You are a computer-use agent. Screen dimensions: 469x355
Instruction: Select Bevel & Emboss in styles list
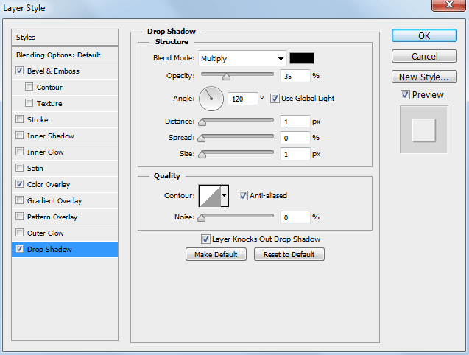pyautogui.click(x=53, y=71)
